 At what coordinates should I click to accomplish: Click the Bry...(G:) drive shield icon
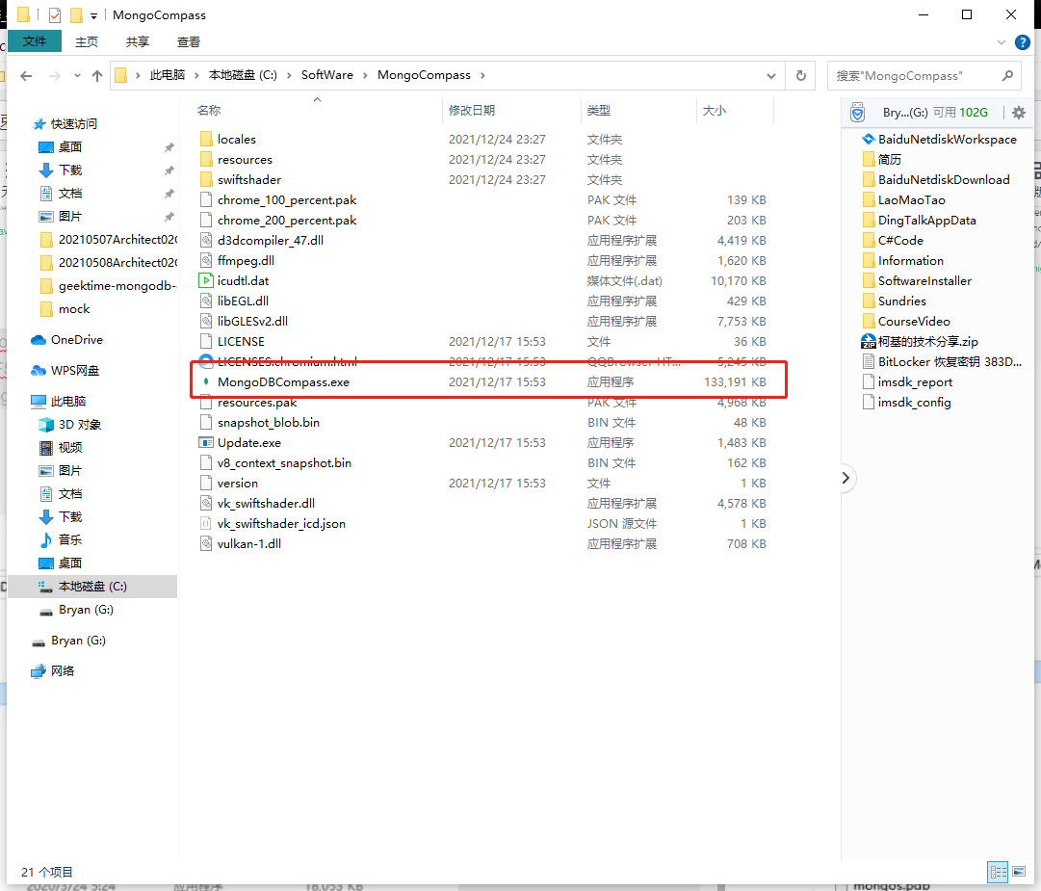pyautogui.click(x=858, y=112)
